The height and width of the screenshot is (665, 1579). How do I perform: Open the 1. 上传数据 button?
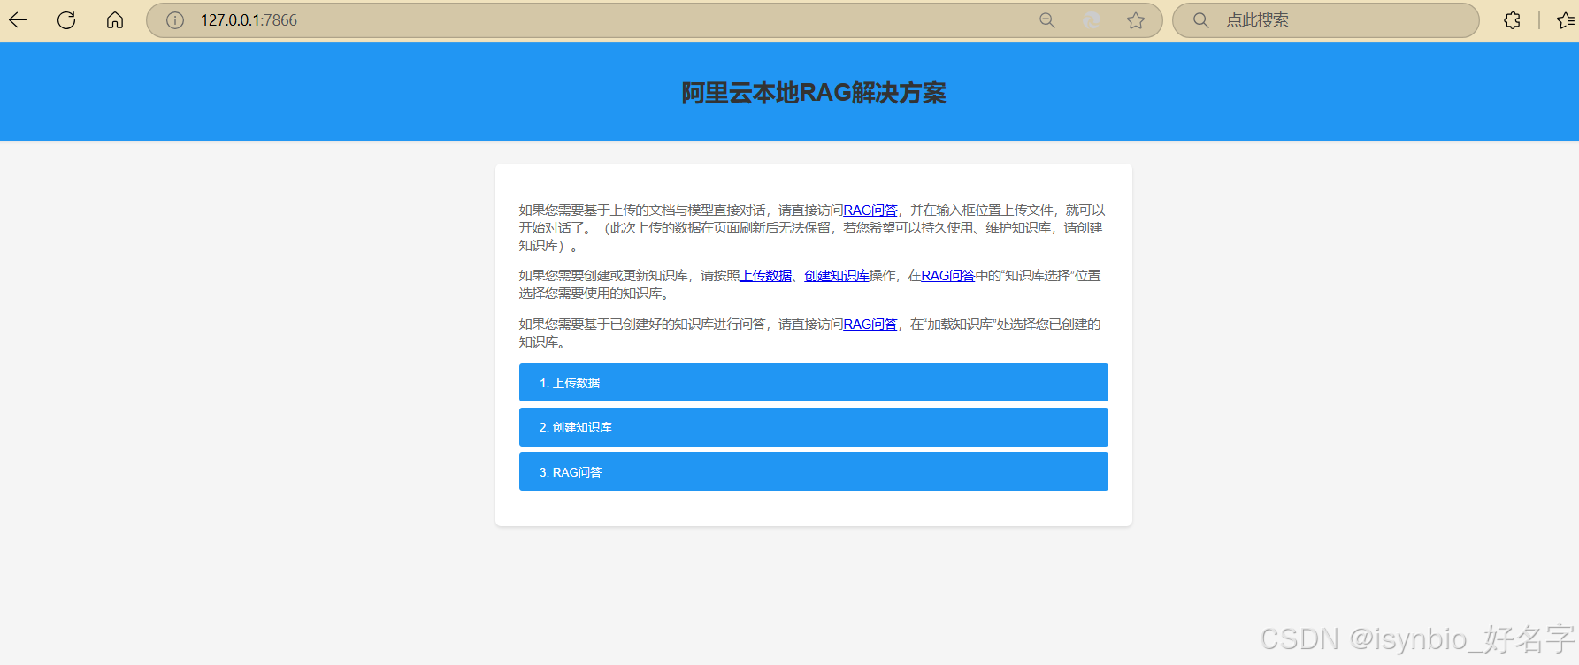pyautogui.click(x=814, y=382)
